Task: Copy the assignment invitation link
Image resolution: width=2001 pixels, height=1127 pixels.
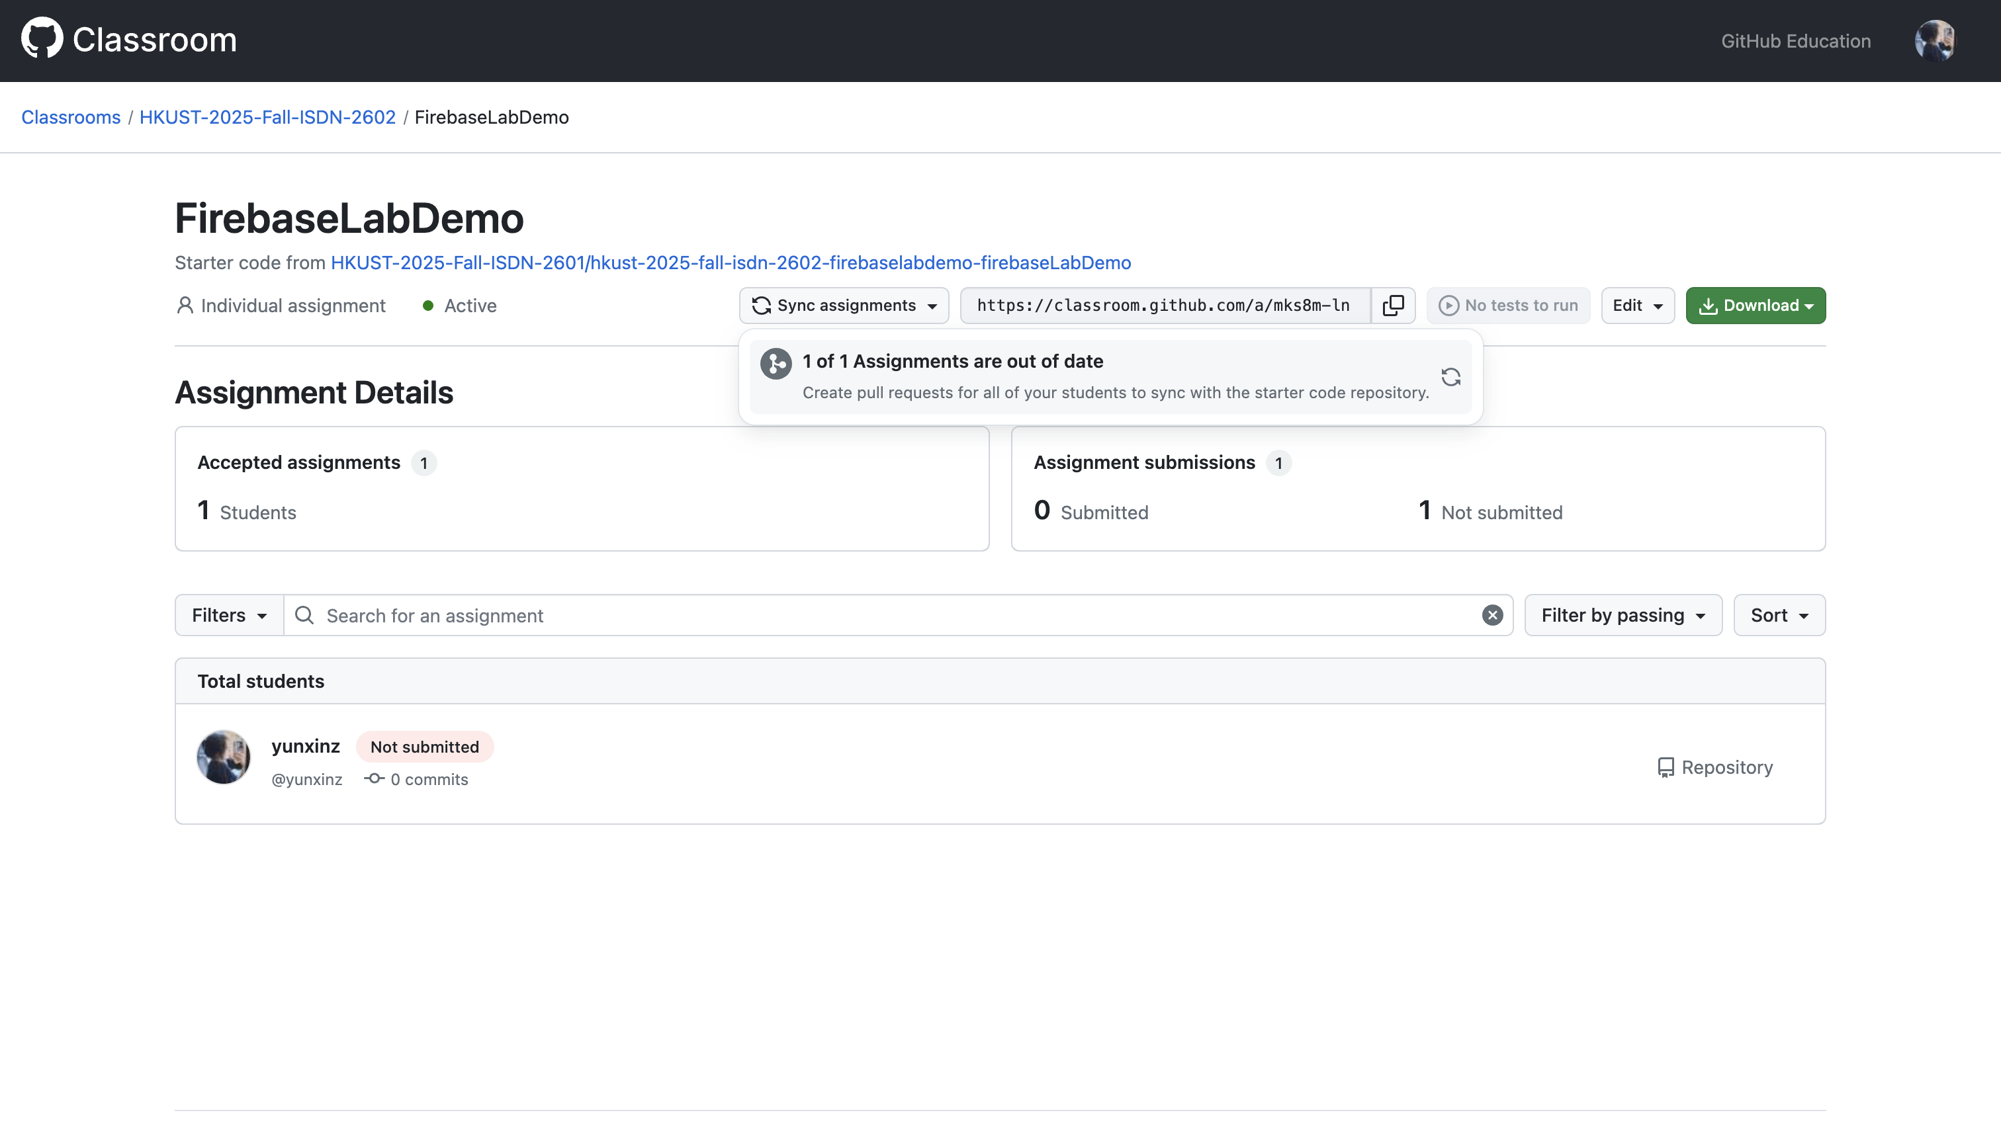Action: pos(1393,305)
